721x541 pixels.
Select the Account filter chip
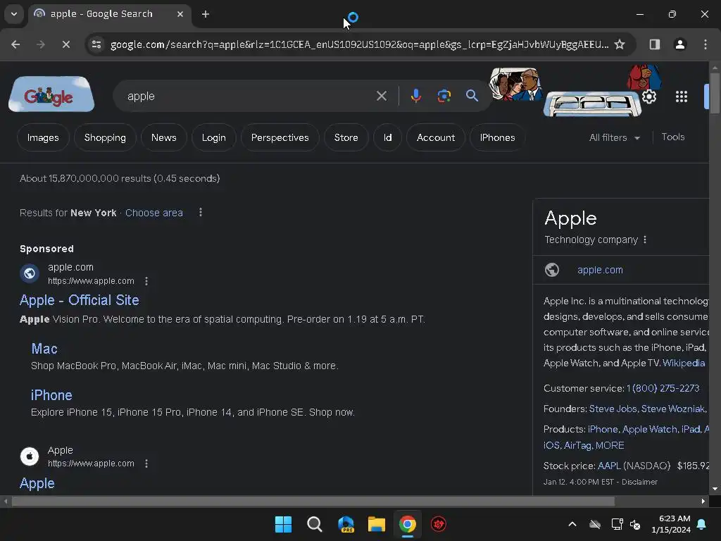click(435, 137)
